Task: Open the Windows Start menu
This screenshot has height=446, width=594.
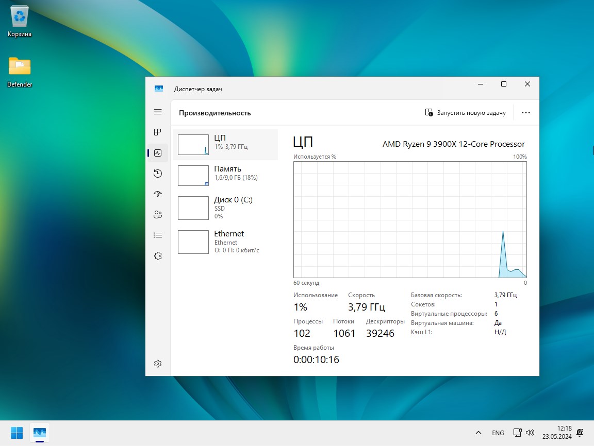Action: [16, 433]
